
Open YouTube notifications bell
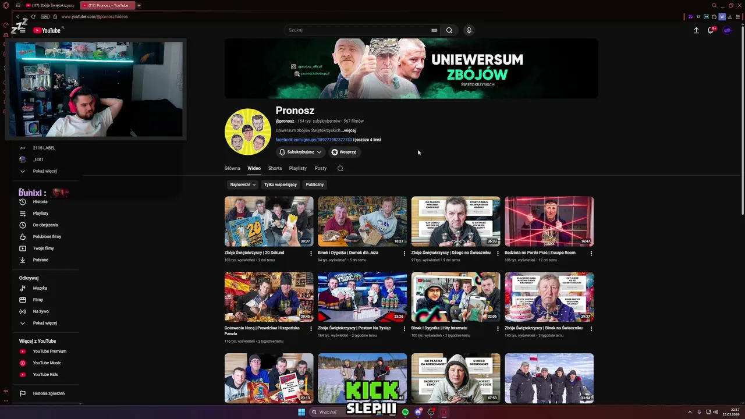[x=711, y=30]
